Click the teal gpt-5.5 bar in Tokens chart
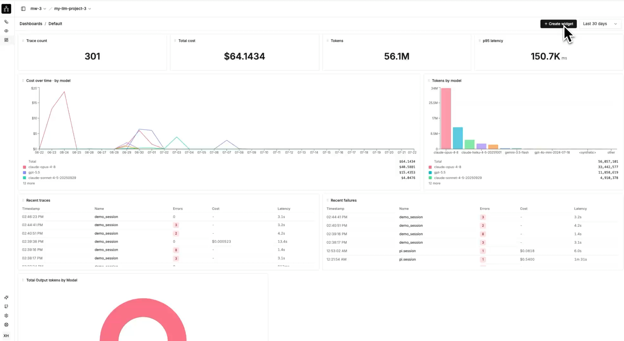This screenshot has height=341, width=624. coord(458,138)
